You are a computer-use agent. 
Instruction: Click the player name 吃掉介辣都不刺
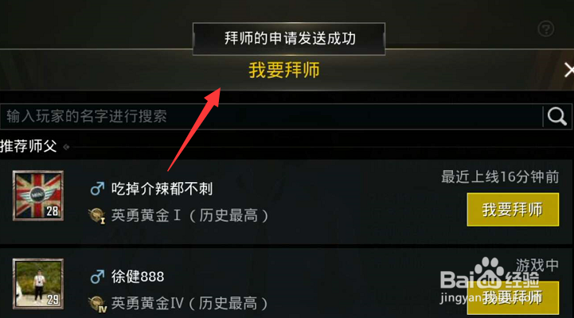[x=162, y=189]
